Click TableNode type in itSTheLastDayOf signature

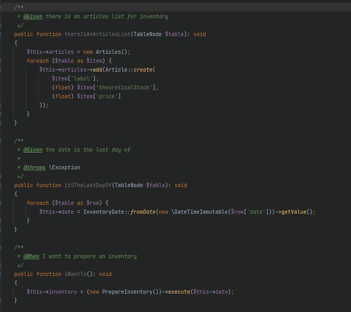point(129,185)
